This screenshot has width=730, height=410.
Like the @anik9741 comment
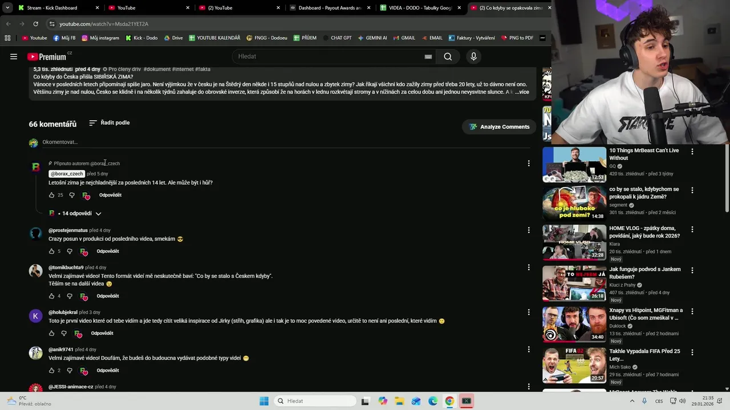(51, 371)
